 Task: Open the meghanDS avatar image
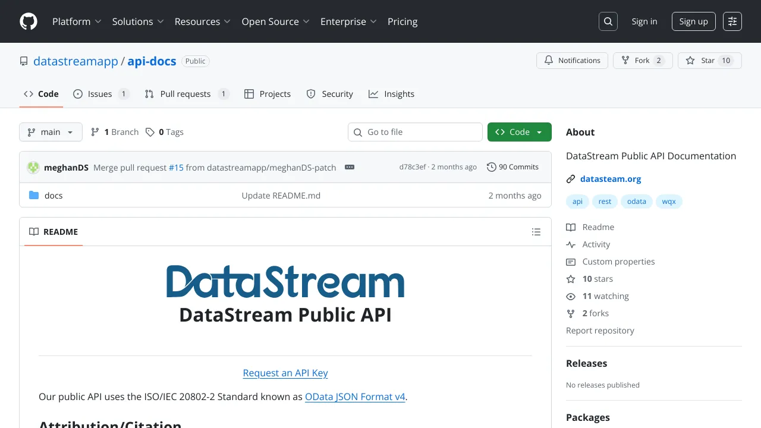33,168
